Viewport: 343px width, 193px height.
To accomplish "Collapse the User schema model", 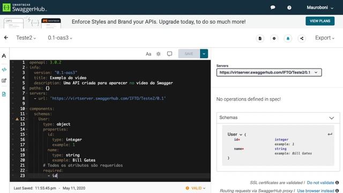I will [241, 135].
